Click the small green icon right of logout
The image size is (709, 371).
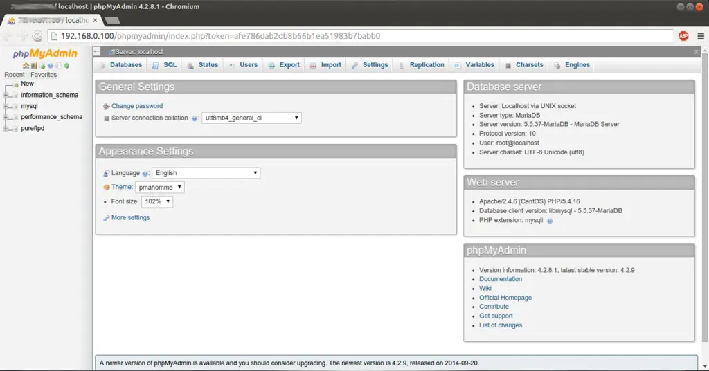click(42, 66)
